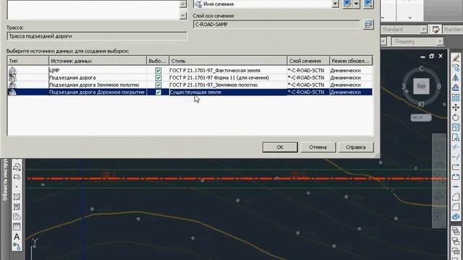Screen dimensions: 463x260
Task: Select the Multiline Text tool
Action: 17,236
